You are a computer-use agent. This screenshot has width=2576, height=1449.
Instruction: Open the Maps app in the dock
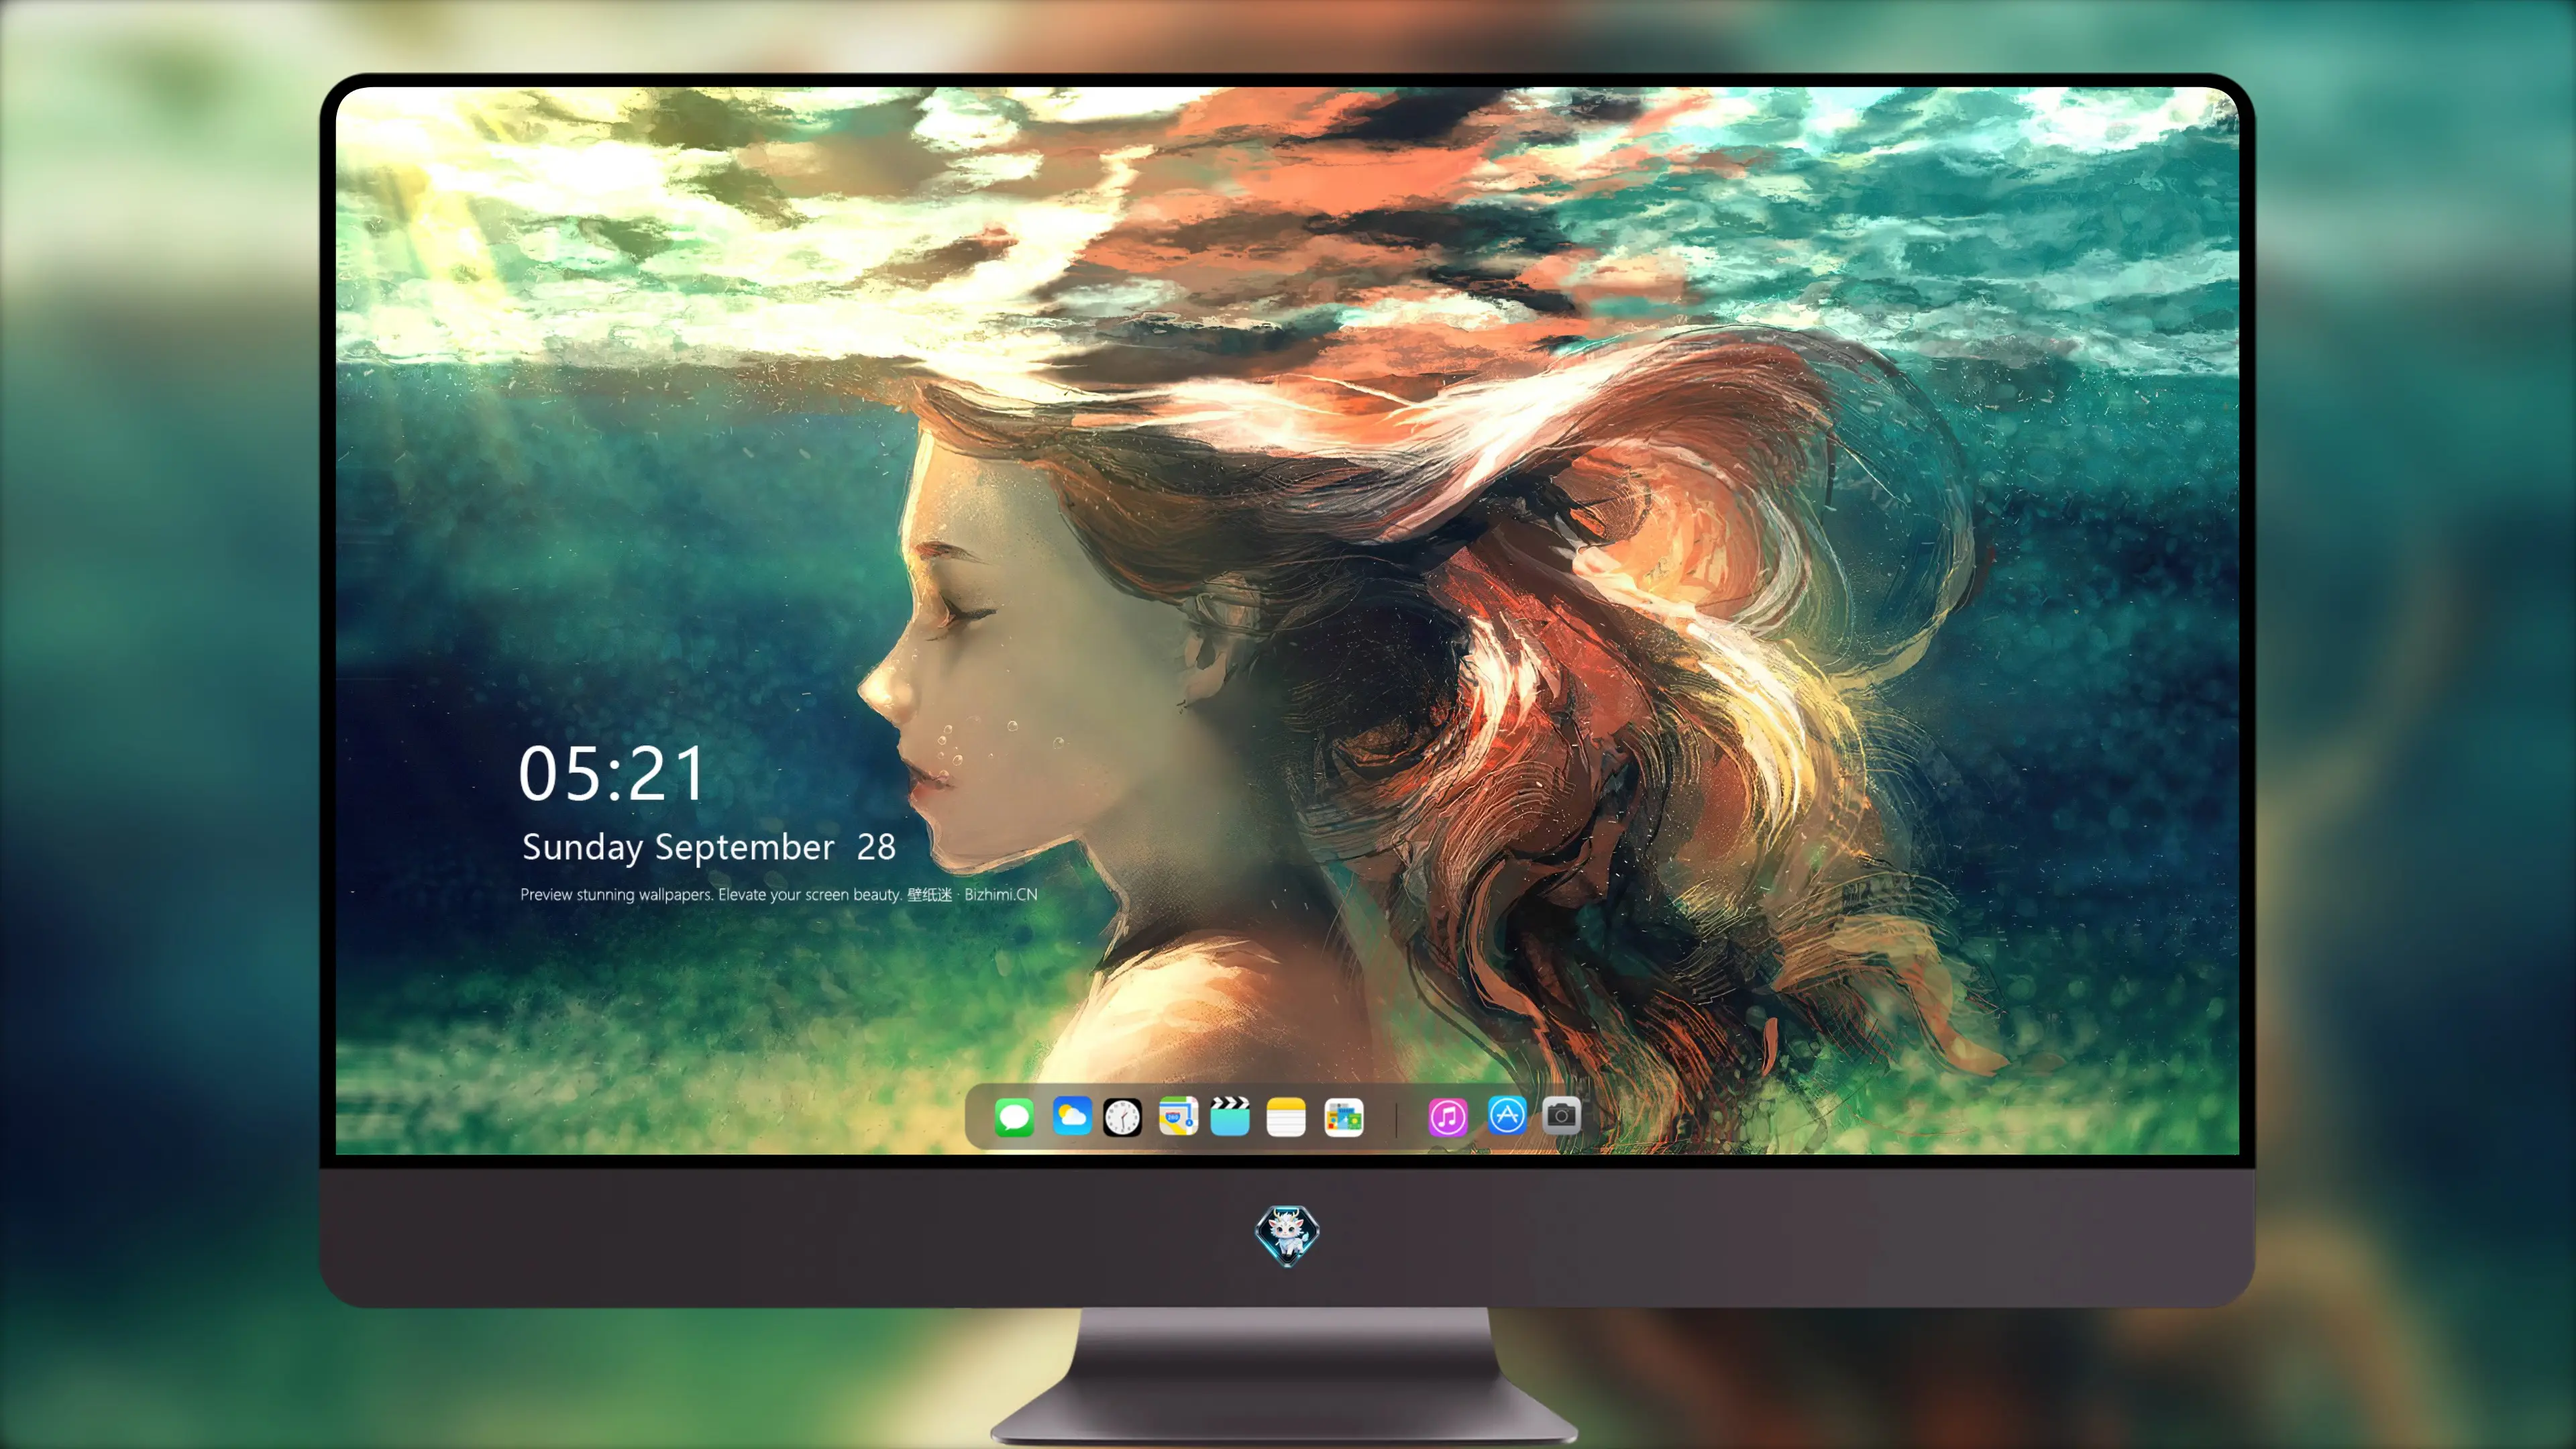1178,1116
